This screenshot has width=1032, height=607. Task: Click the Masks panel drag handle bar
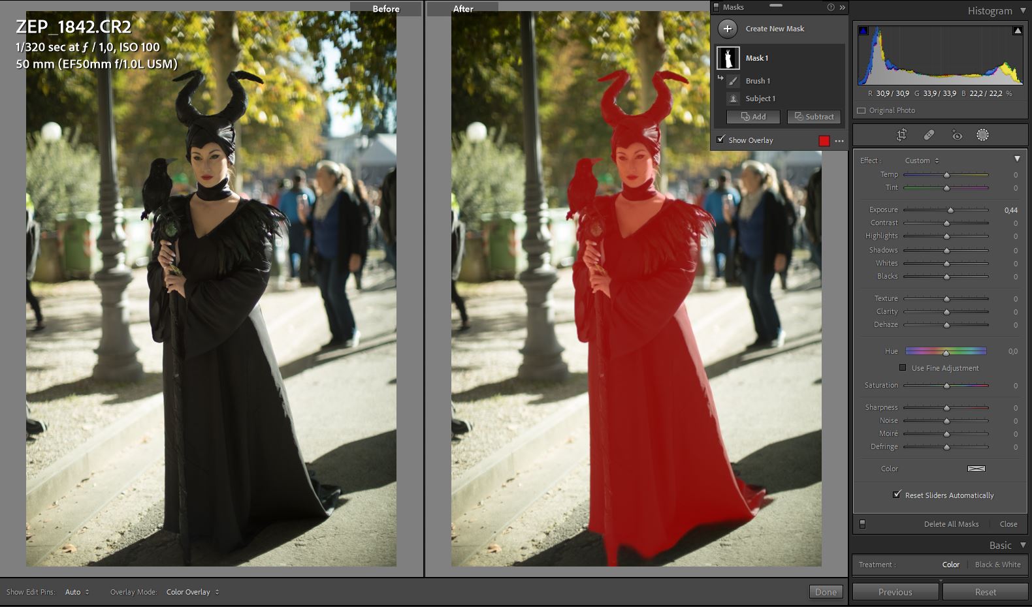click(776, 5)
